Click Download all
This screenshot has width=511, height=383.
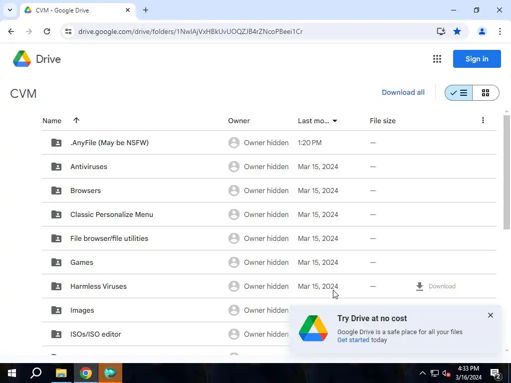click(403, 92)
